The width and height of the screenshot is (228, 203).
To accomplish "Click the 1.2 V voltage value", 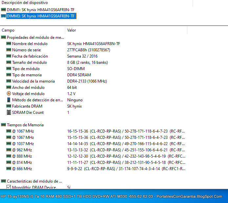I will pos(71,94).
